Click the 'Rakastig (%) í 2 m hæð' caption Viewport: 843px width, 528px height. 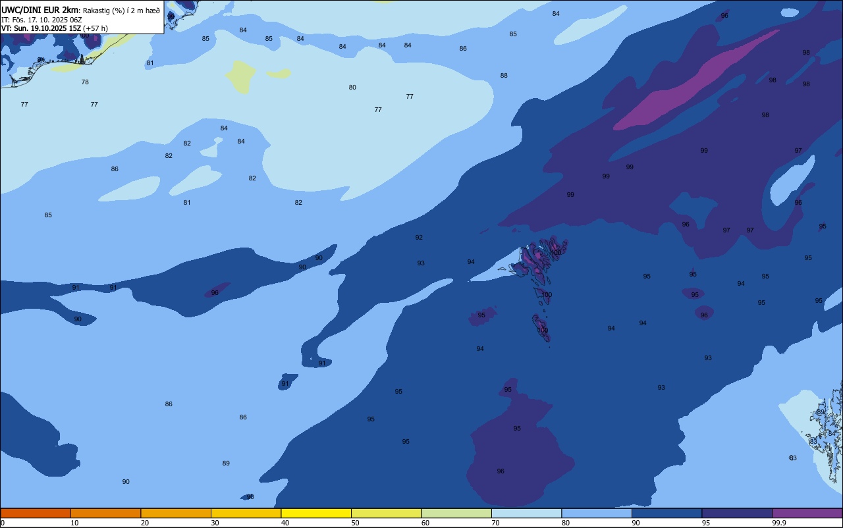[121, 11]
